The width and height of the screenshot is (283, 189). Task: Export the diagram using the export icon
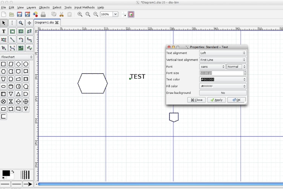click(35, 14)
